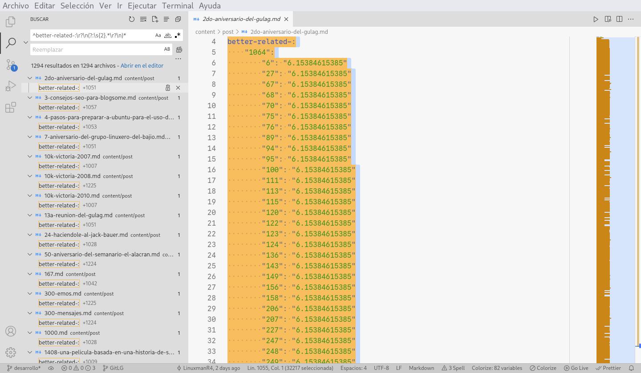Image resolution: width=641 pixels, height=373 pixels.
Task: Open the Source Control view
Action: coord(11,65)
